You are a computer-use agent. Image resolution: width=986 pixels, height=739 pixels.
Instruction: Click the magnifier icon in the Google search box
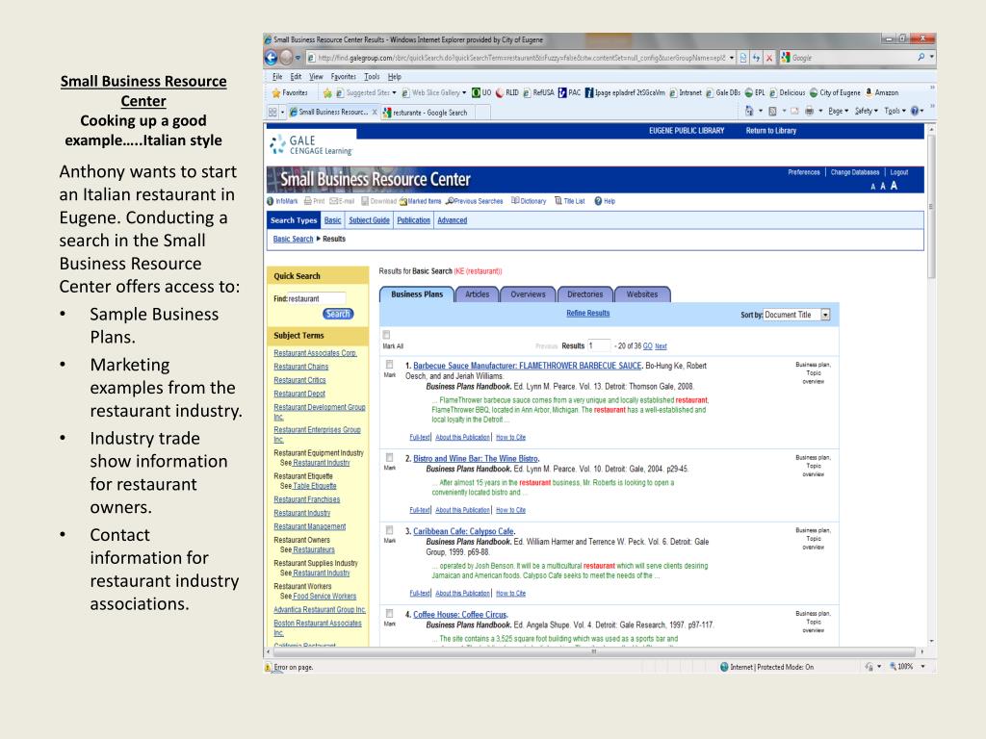click(x=921, y=57)
